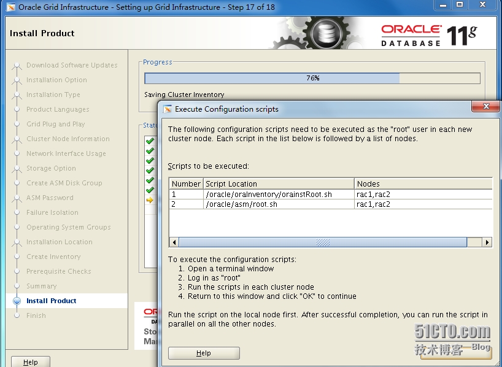Select Prerequisite Checks step
Viewport: 502px width, 367px height.
(58, 271)
